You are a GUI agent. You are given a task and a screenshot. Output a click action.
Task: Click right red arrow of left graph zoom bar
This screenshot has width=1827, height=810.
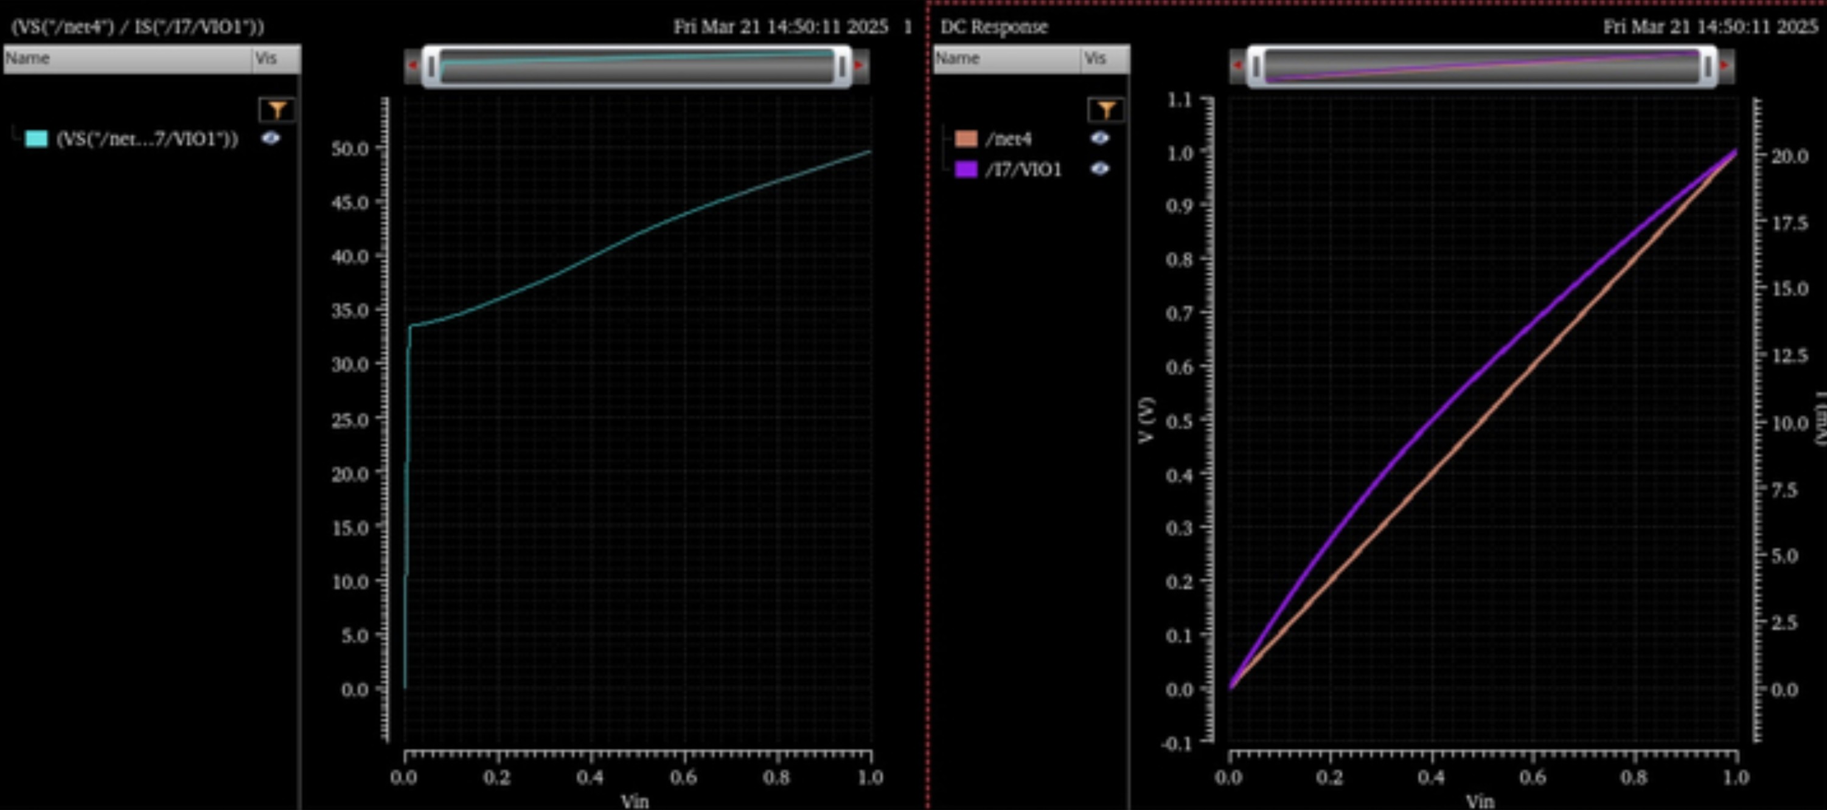860,65
